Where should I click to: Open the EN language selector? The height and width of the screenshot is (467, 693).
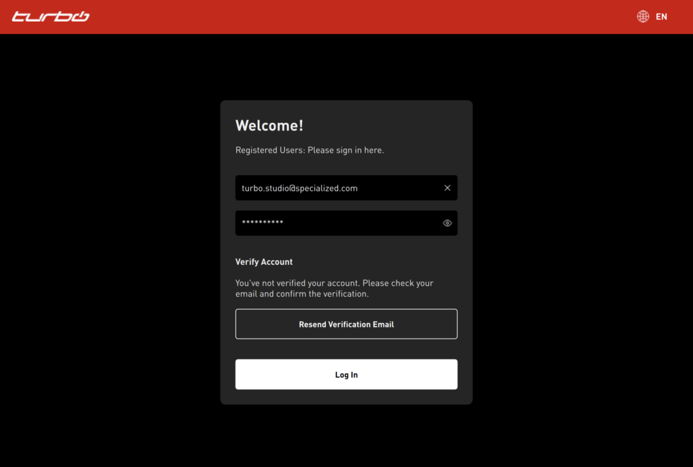pos(661,16)
